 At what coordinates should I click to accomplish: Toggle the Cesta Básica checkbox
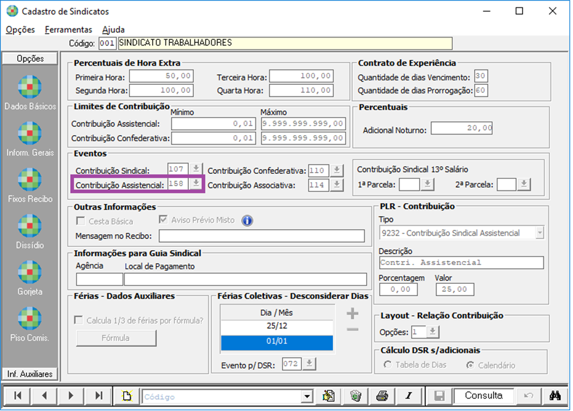[x=80, y=221]
